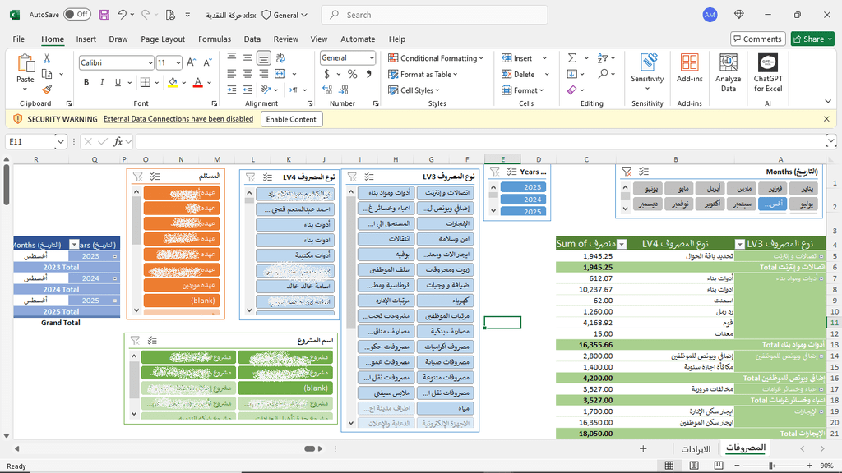Click the Enable Content button
The image size is (842, 473).
(291, 119)
